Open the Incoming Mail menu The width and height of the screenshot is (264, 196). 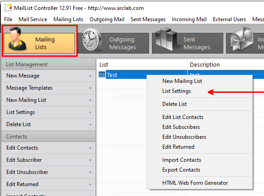[x=189, y=19]
